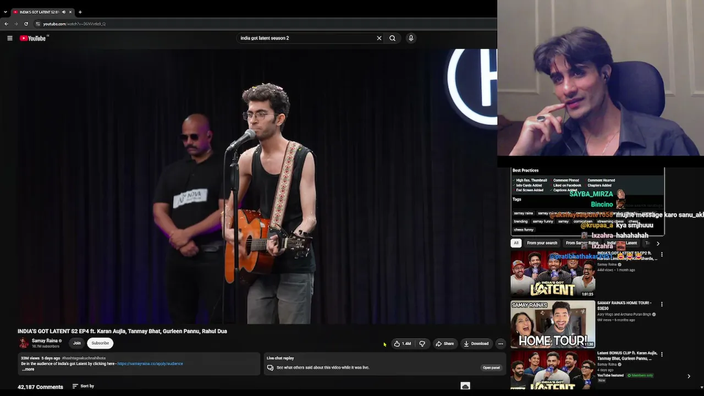Viewport: 704px width, 396px height.
Task: Submit search with magnifier icon
Action: [x=392, y=38]
